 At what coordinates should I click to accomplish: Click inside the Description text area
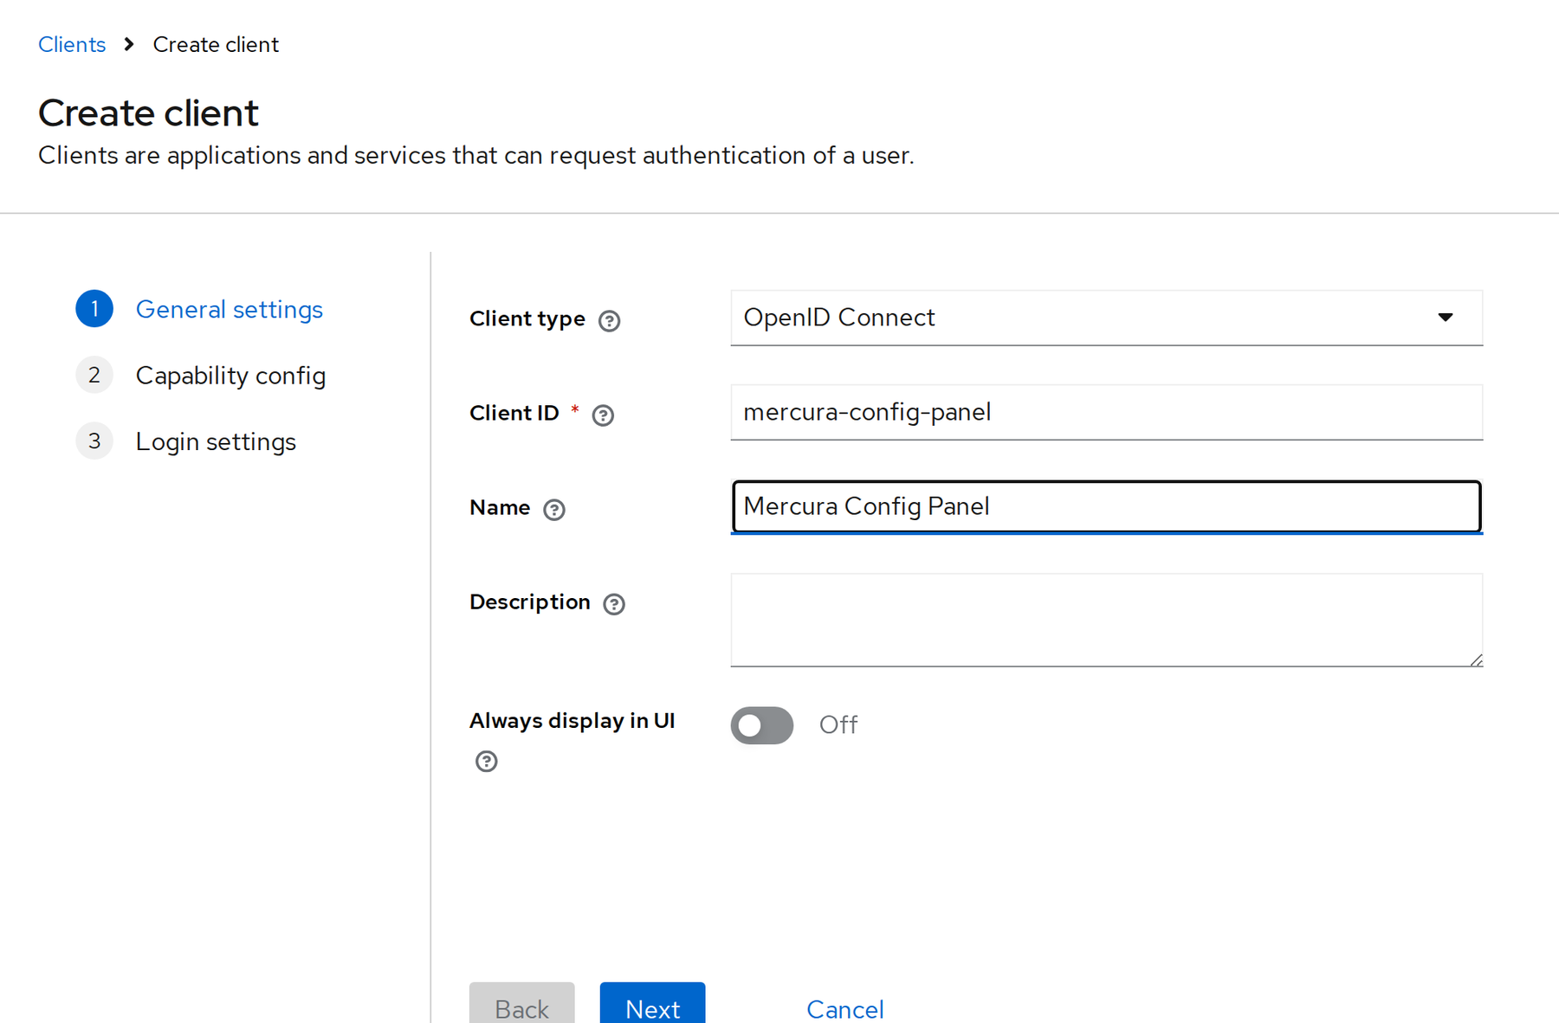(1107, 620)
